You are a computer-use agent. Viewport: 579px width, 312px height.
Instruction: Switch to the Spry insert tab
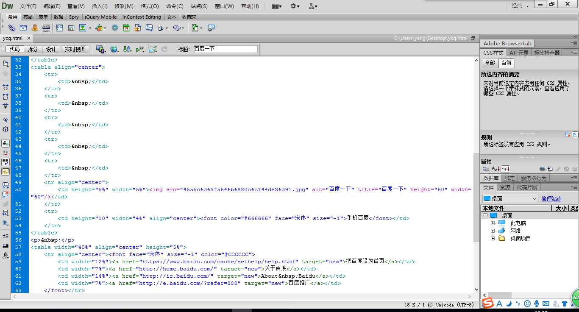click(x=74, y=17)
